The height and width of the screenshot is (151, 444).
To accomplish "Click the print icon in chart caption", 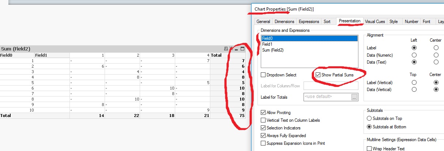I will [226, 49].
